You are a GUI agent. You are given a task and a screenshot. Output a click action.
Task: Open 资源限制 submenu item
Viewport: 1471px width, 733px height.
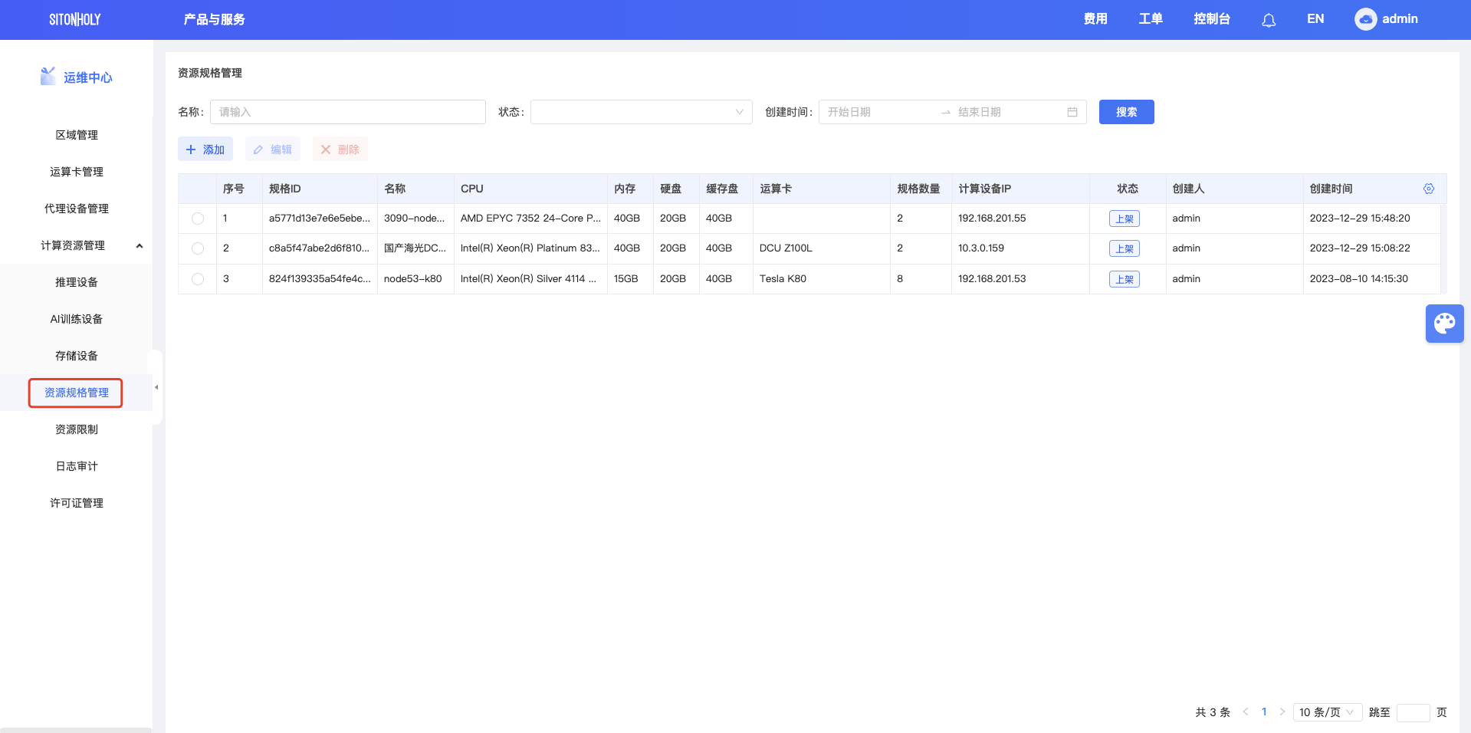click(77, 429)
